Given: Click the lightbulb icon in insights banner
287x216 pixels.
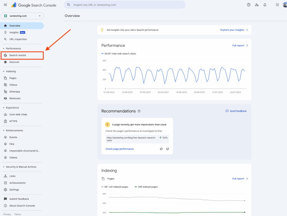Looking at the screenshot, I should [102, 30].
